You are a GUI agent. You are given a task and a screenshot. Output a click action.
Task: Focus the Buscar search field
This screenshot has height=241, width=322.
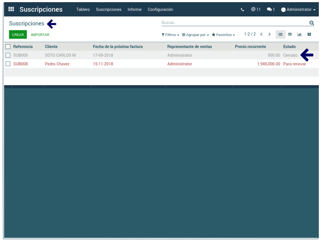pos(233,23)
